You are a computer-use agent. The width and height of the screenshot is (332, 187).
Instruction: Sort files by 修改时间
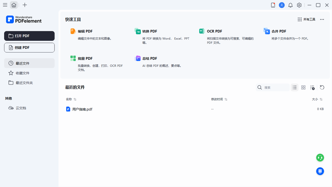(219, 99)
